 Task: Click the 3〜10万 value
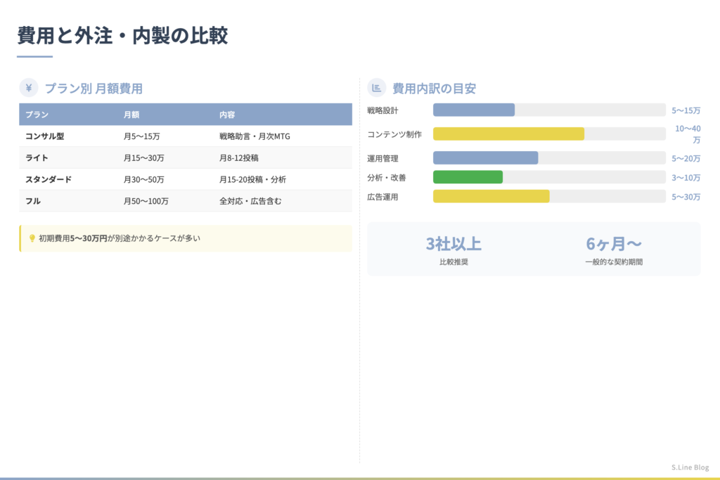point(686,178)
